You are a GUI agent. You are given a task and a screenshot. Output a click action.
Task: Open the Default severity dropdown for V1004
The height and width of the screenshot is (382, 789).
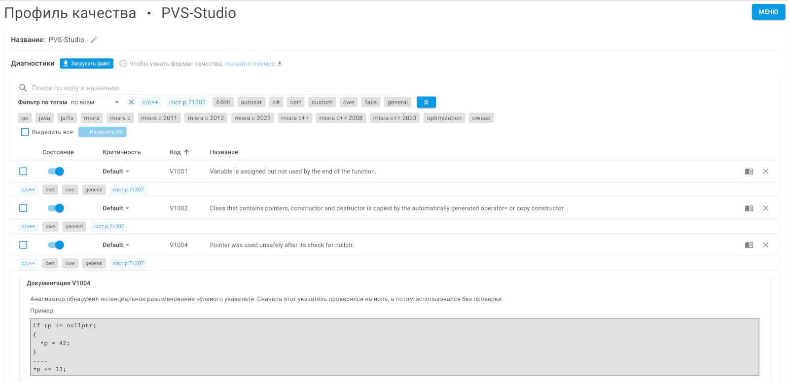pyautogui.click(x=116, y=245)
